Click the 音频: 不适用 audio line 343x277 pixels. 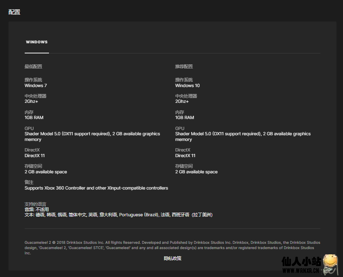pos(36,209)
